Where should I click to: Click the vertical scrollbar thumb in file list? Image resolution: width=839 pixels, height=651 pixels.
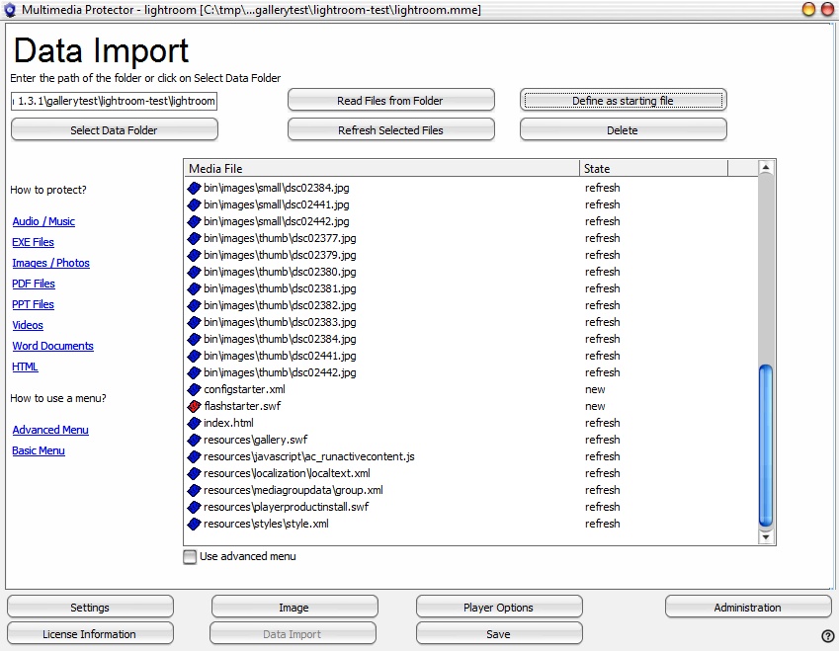pyautogui.click(x=765, y=445)
